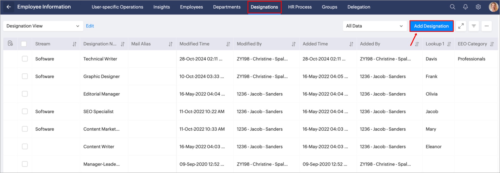Open the Editorial Manager designation

click(102, 94)
